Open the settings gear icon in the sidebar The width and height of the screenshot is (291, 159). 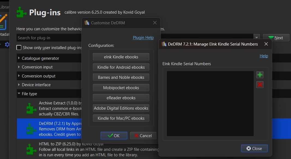(x=7, y=44)
